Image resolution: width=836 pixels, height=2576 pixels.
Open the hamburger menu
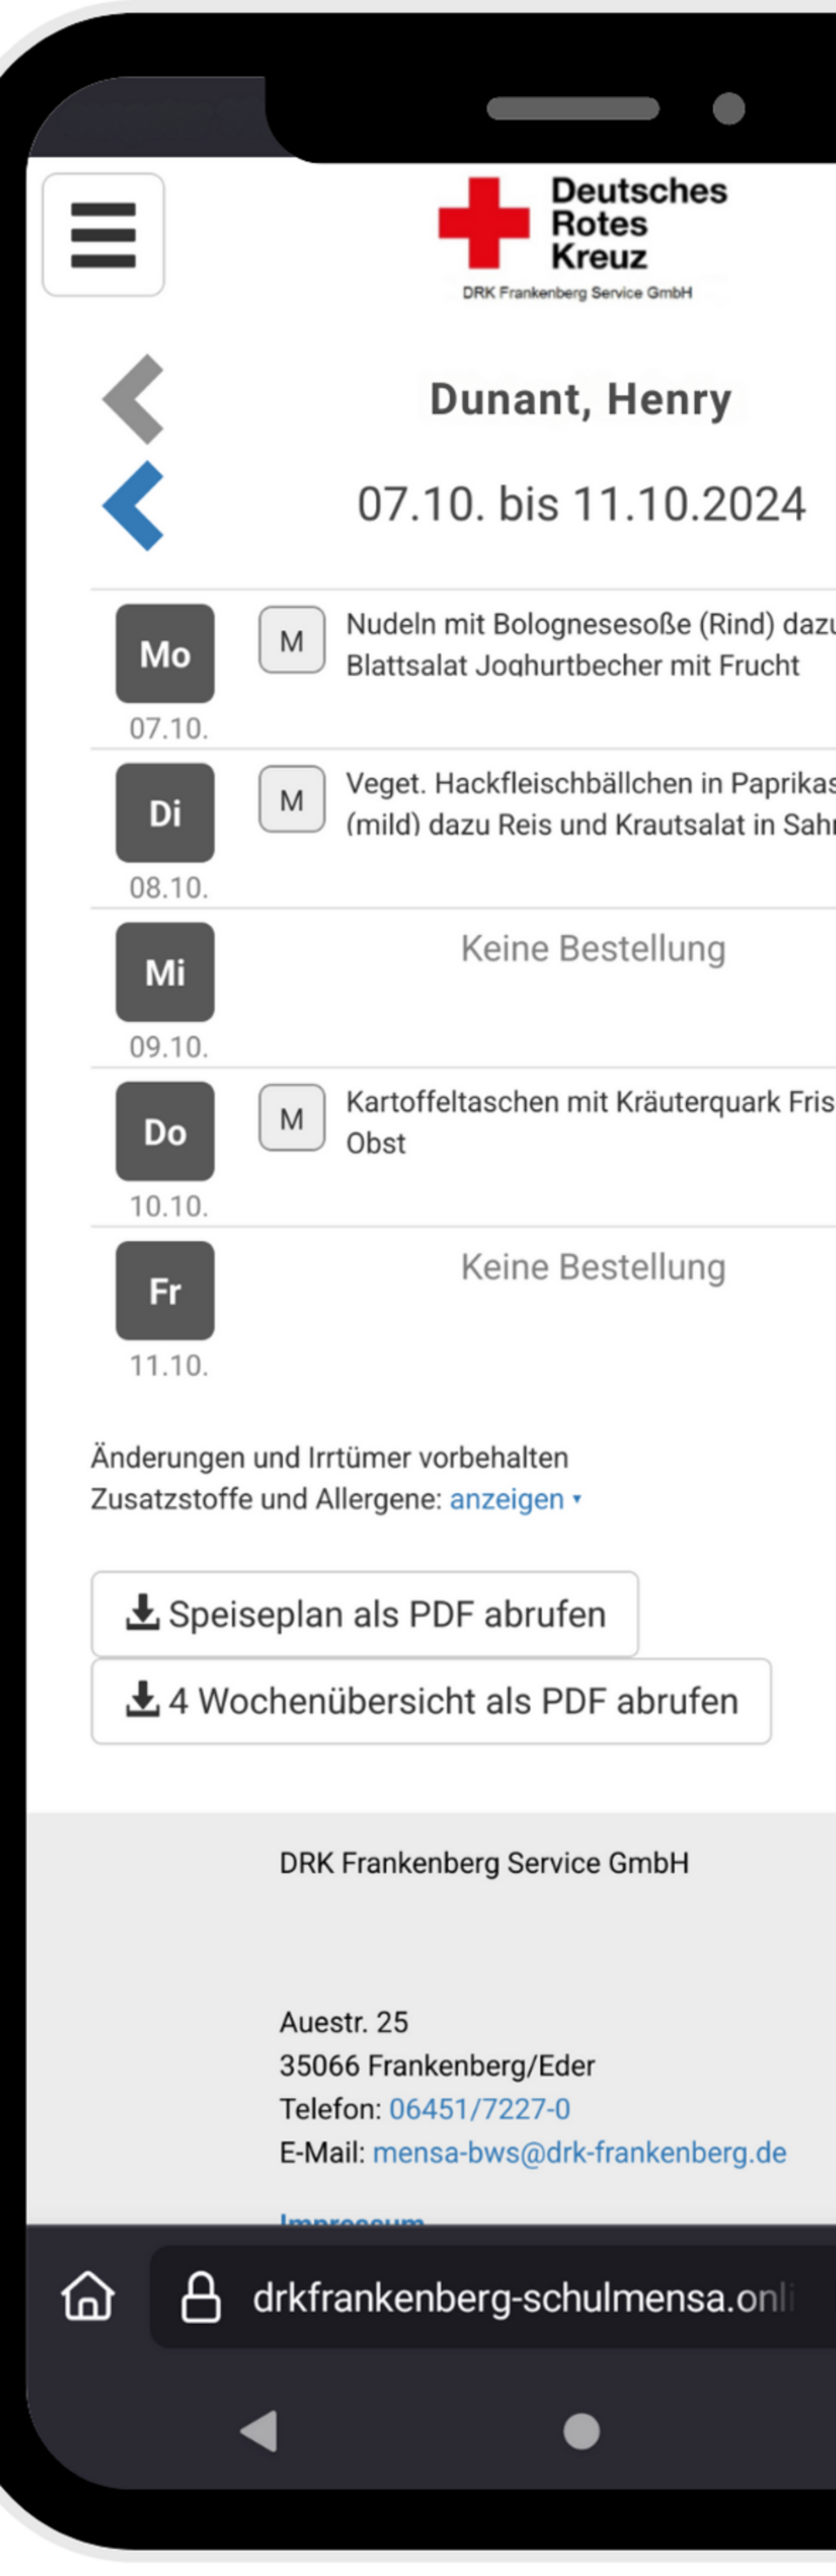click(x=103, y=235)
